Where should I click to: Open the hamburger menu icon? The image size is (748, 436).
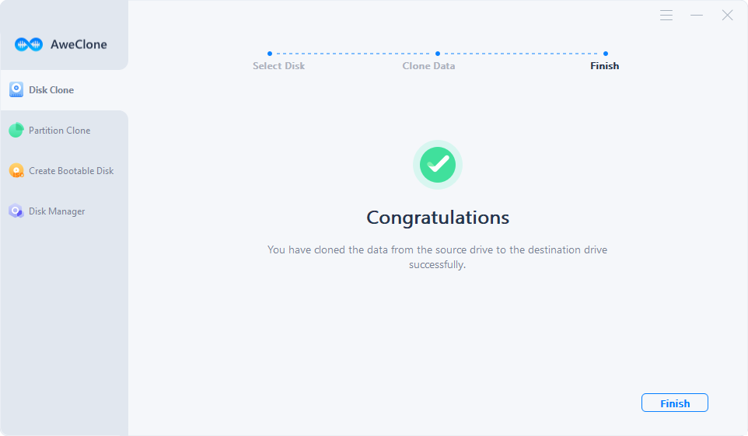point(666,16)
